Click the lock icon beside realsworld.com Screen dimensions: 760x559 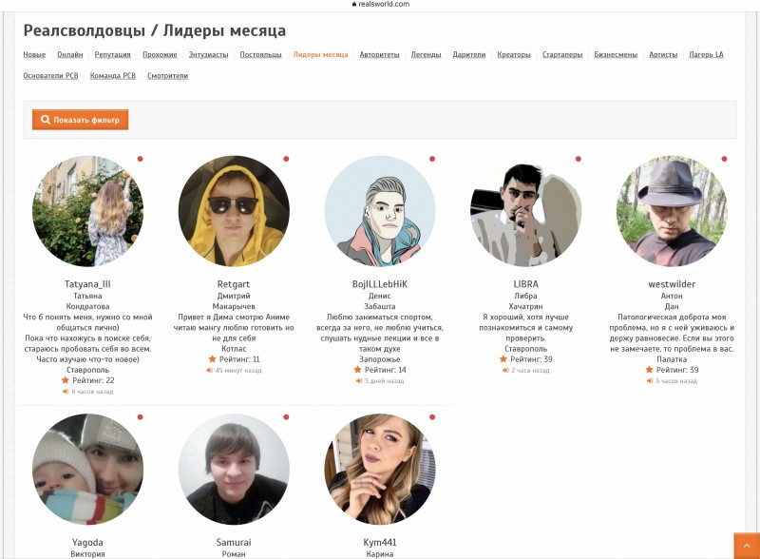[354, 4]
